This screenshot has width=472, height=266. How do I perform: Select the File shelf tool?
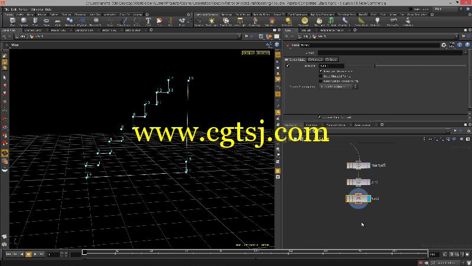click(159, 21)
